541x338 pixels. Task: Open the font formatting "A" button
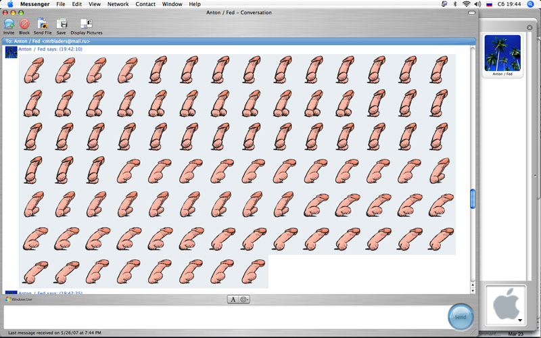(x=233, y=299)
